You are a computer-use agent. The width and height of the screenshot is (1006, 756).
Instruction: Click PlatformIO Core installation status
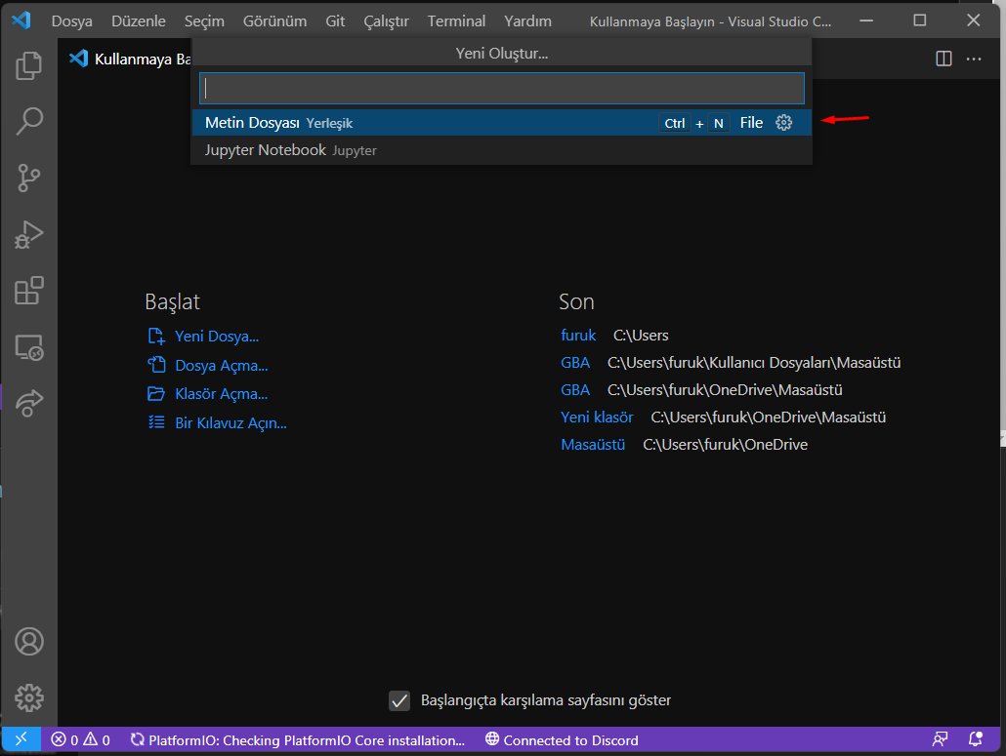(x=298, y=740)
